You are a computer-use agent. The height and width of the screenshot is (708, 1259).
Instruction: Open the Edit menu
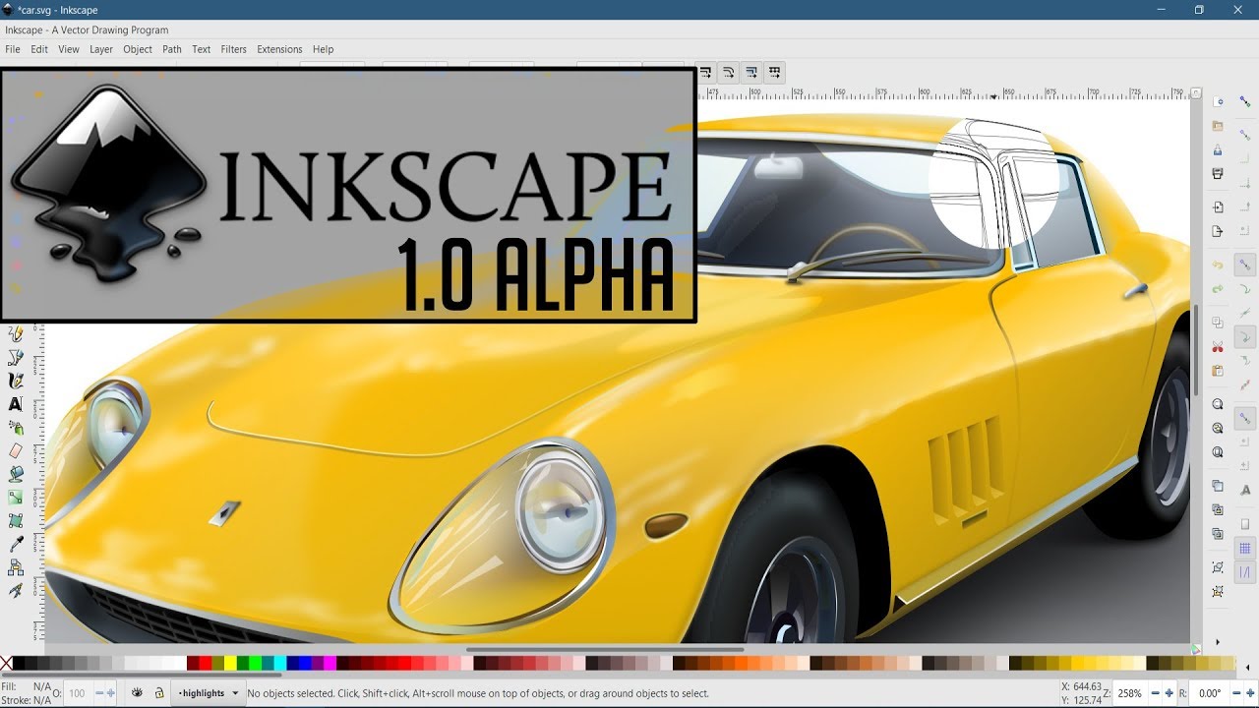pyautogui.click(x=39, y=49)
